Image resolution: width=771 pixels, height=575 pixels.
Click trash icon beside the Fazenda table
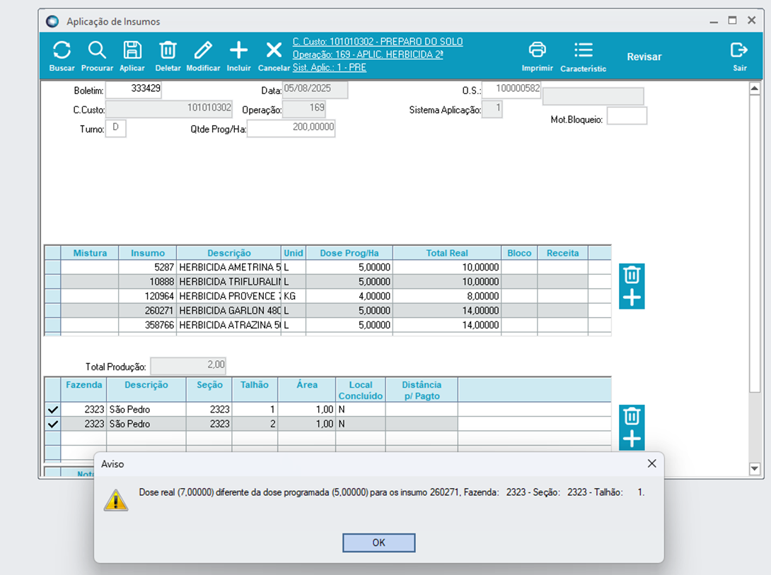tap(632, 416)
